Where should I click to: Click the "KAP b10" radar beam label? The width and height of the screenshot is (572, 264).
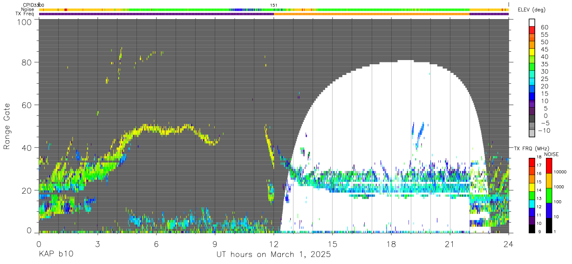pyautogui.click(x=56, y=255)
